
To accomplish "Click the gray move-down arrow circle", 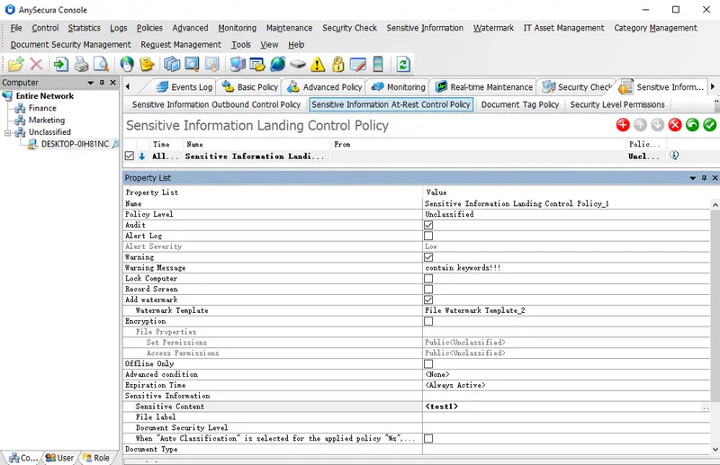I will point(658,125).
